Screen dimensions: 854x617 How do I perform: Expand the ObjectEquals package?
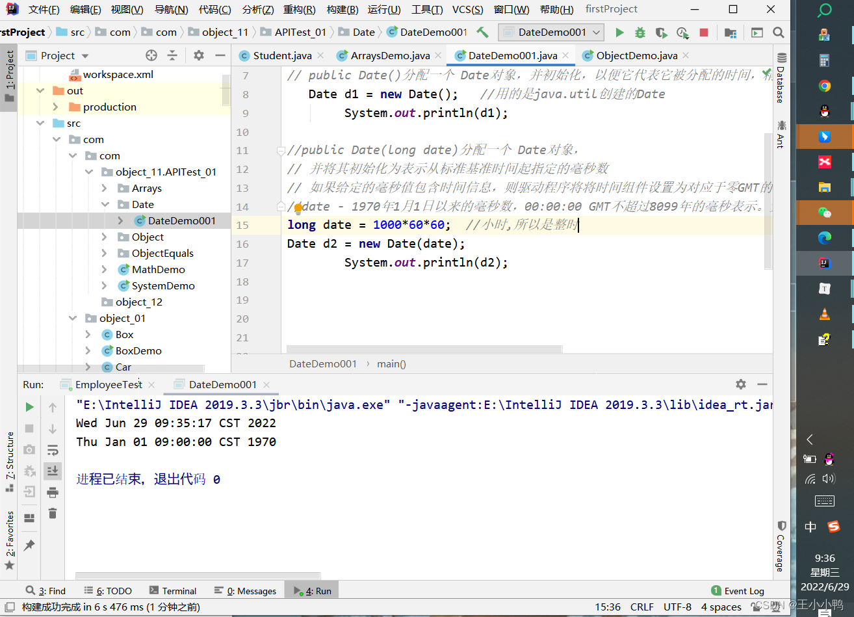pyautogui.click(x=105, y=253)
